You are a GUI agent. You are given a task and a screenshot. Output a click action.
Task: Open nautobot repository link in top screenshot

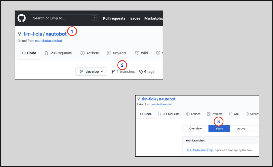pos(56,34)
